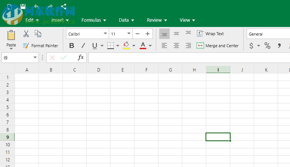Apply currency dollar format
Viewport: 290px width, 167px height.
pos(251,46)
